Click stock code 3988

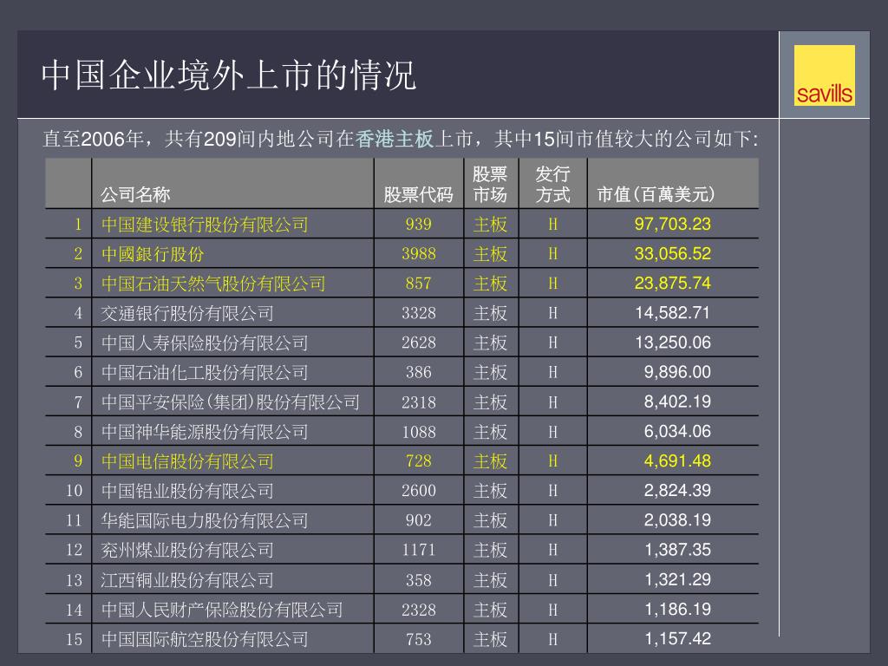419,254
